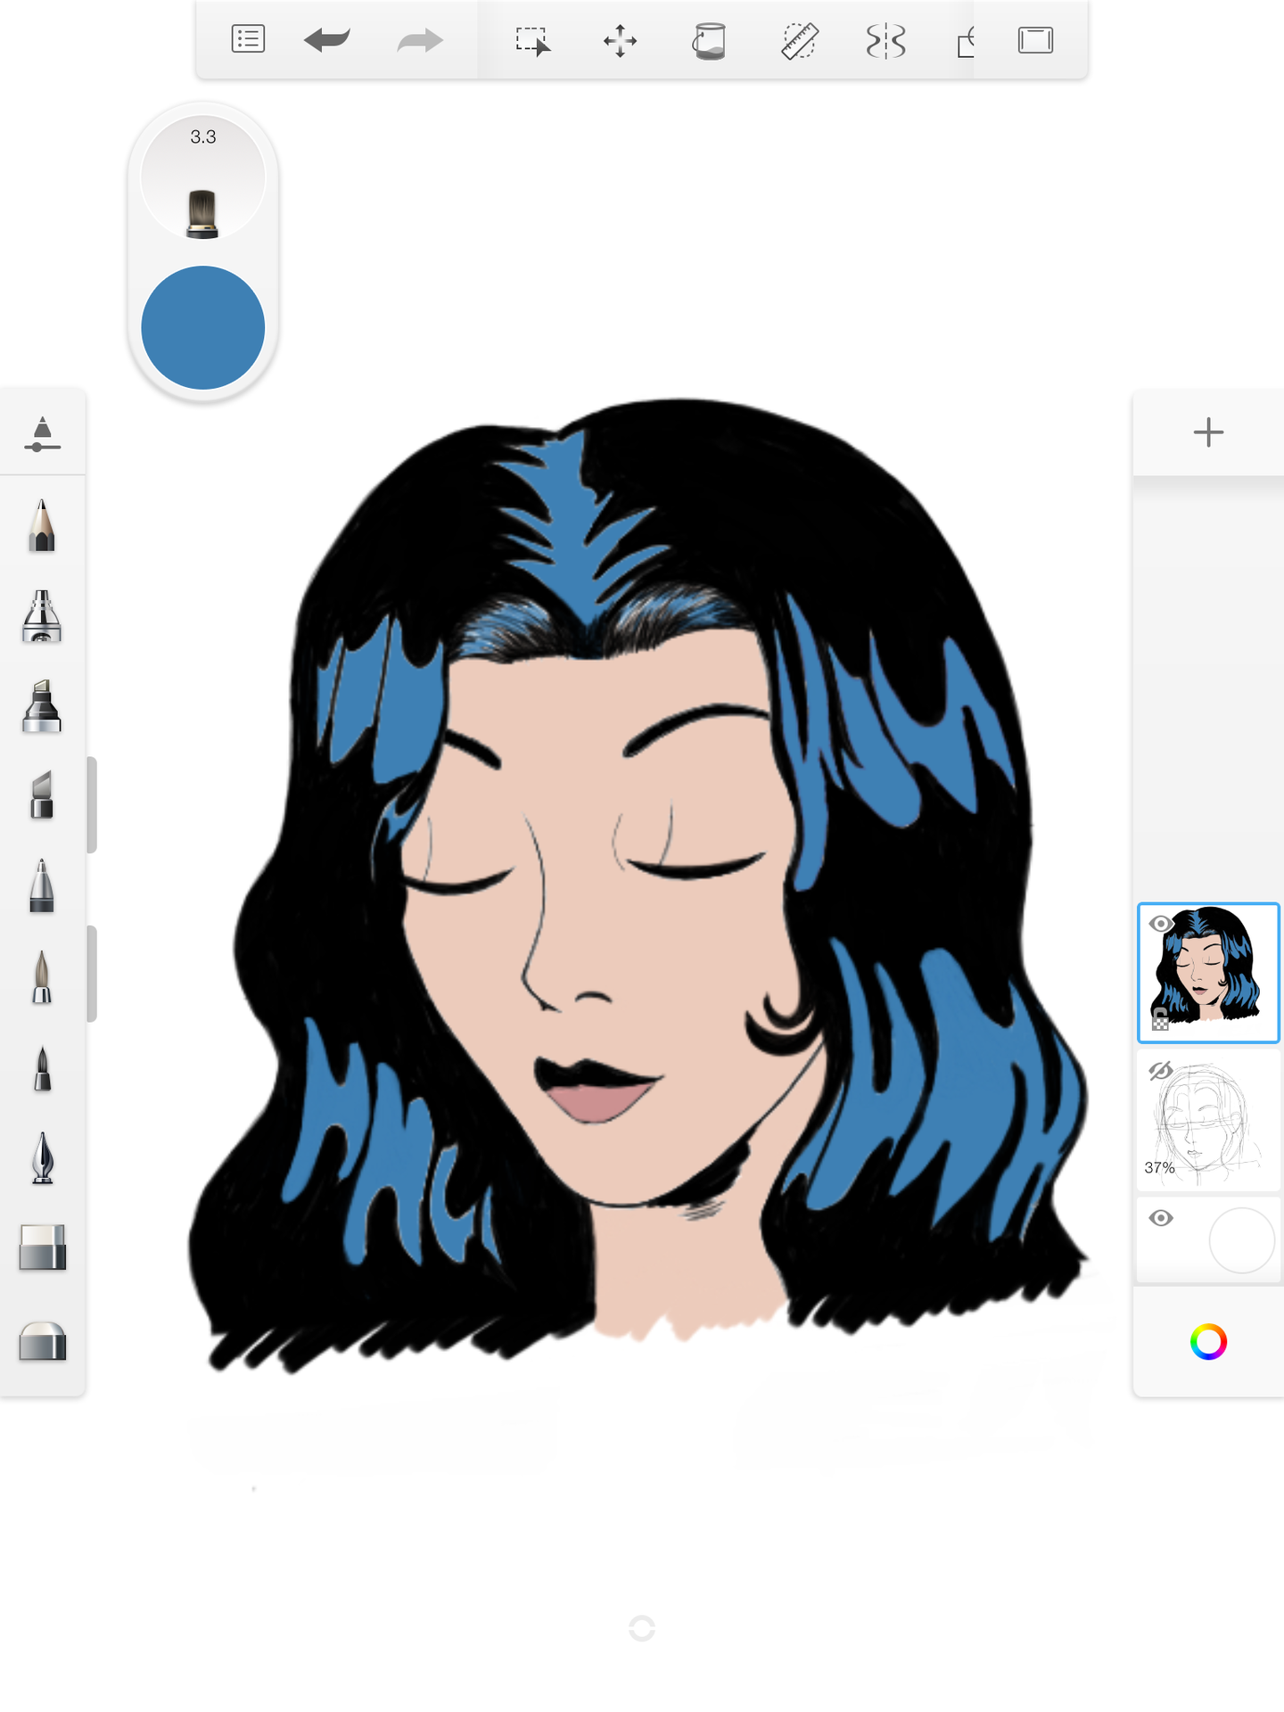Undo the last stroke
Screen dimensions: 1284x1712
click(326, 40)
